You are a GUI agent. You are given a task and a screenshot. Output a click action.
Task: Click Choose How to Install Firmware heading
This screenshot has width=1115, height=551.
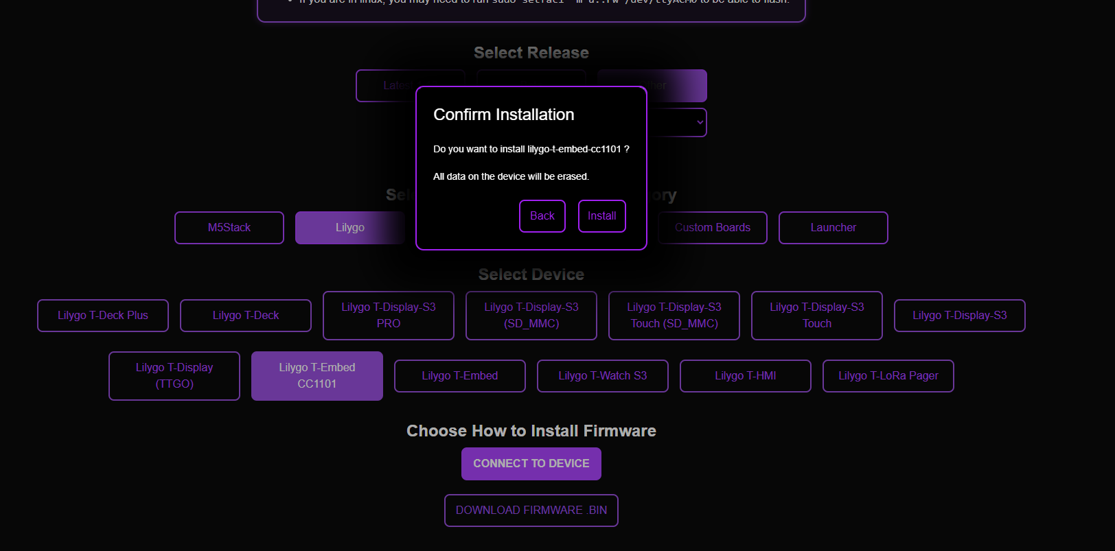(x=531, y=431)
